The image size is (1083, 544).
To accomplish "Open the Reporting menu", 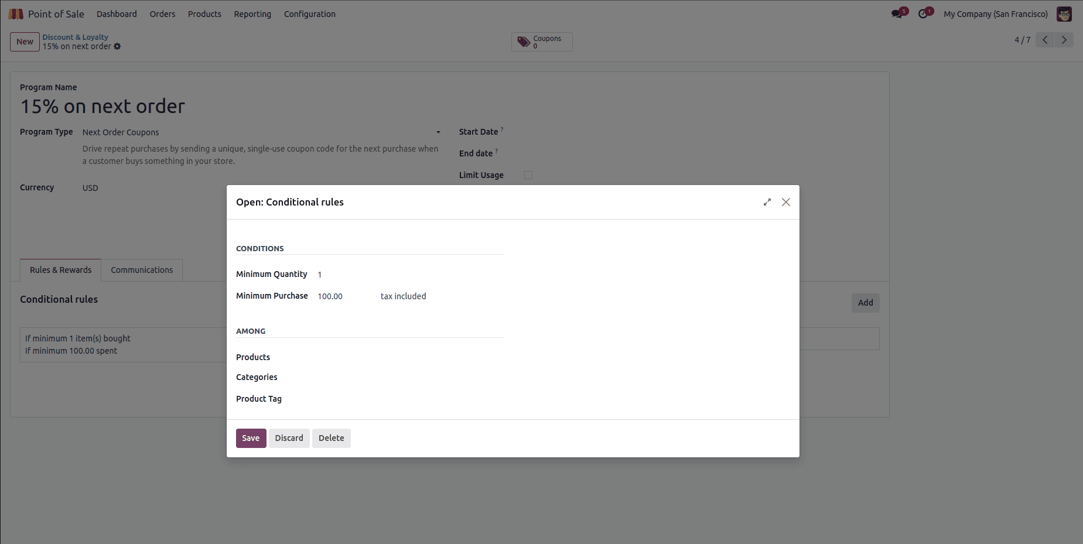I will click(252, 14).
